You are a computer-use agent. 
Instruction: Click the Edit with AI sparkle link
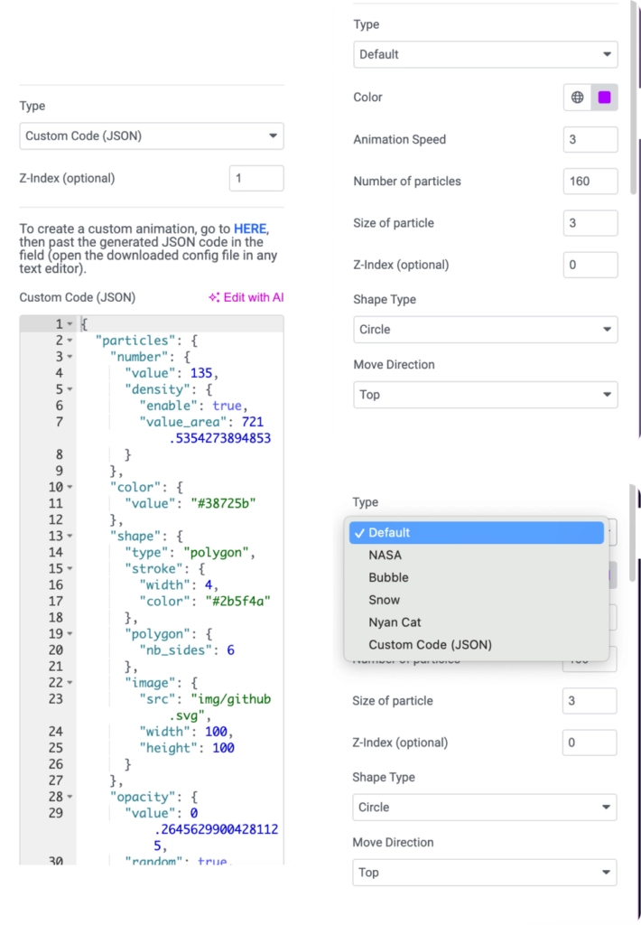(x=246, y=297)
